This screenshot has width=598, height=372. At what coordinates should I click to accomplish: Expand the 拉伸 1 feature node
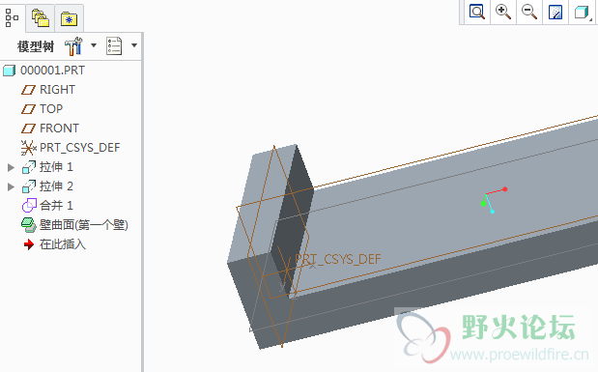(x=11, y=167)
